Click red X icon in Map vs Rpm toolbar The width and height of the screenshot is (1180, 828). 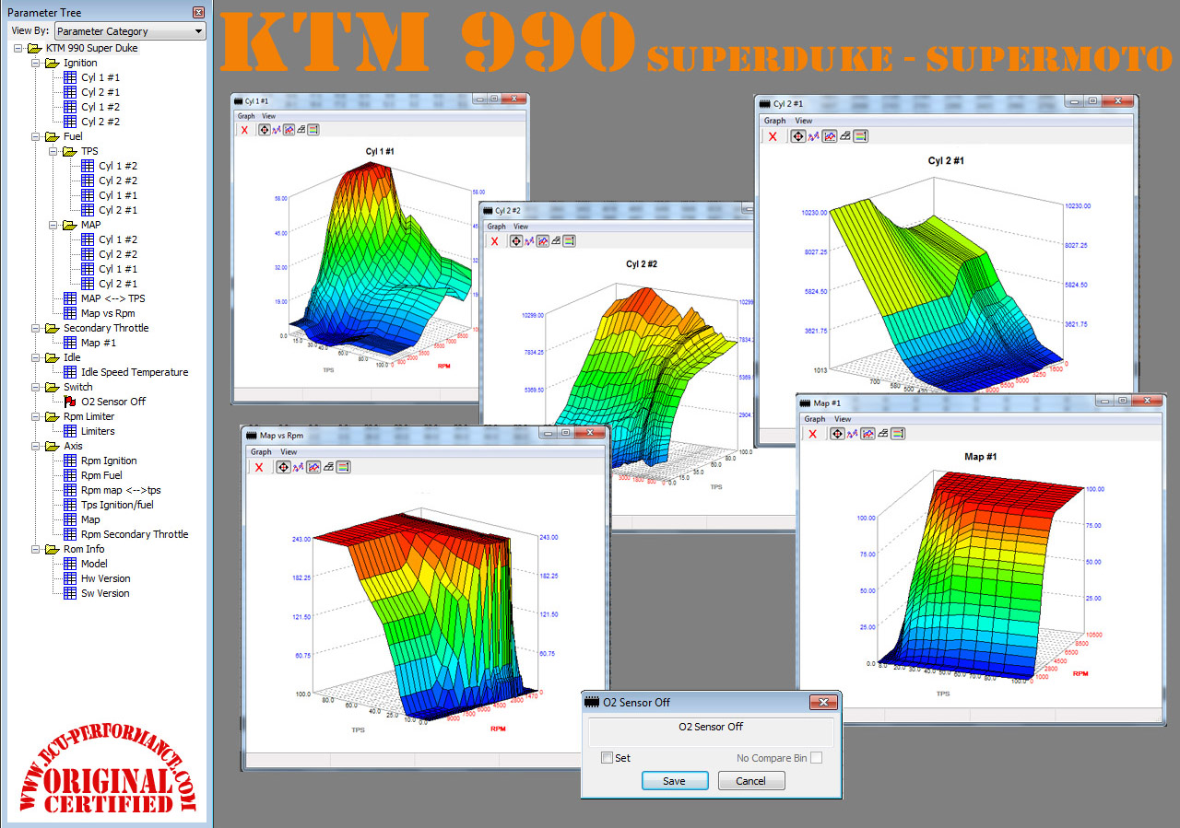pos(258,467)
